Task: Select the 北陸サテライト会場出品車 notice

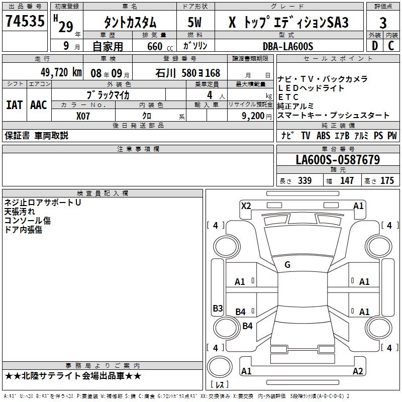Action: (x=73, y=376)
